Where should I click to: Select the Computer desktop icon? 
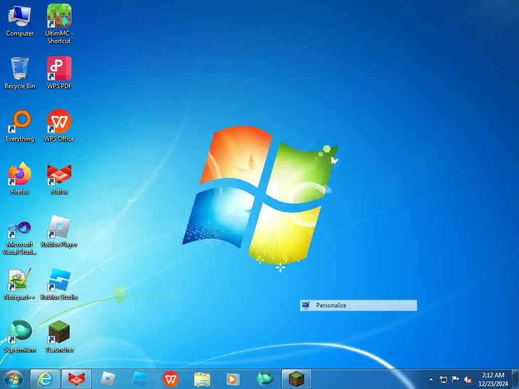tap(20, 20)
